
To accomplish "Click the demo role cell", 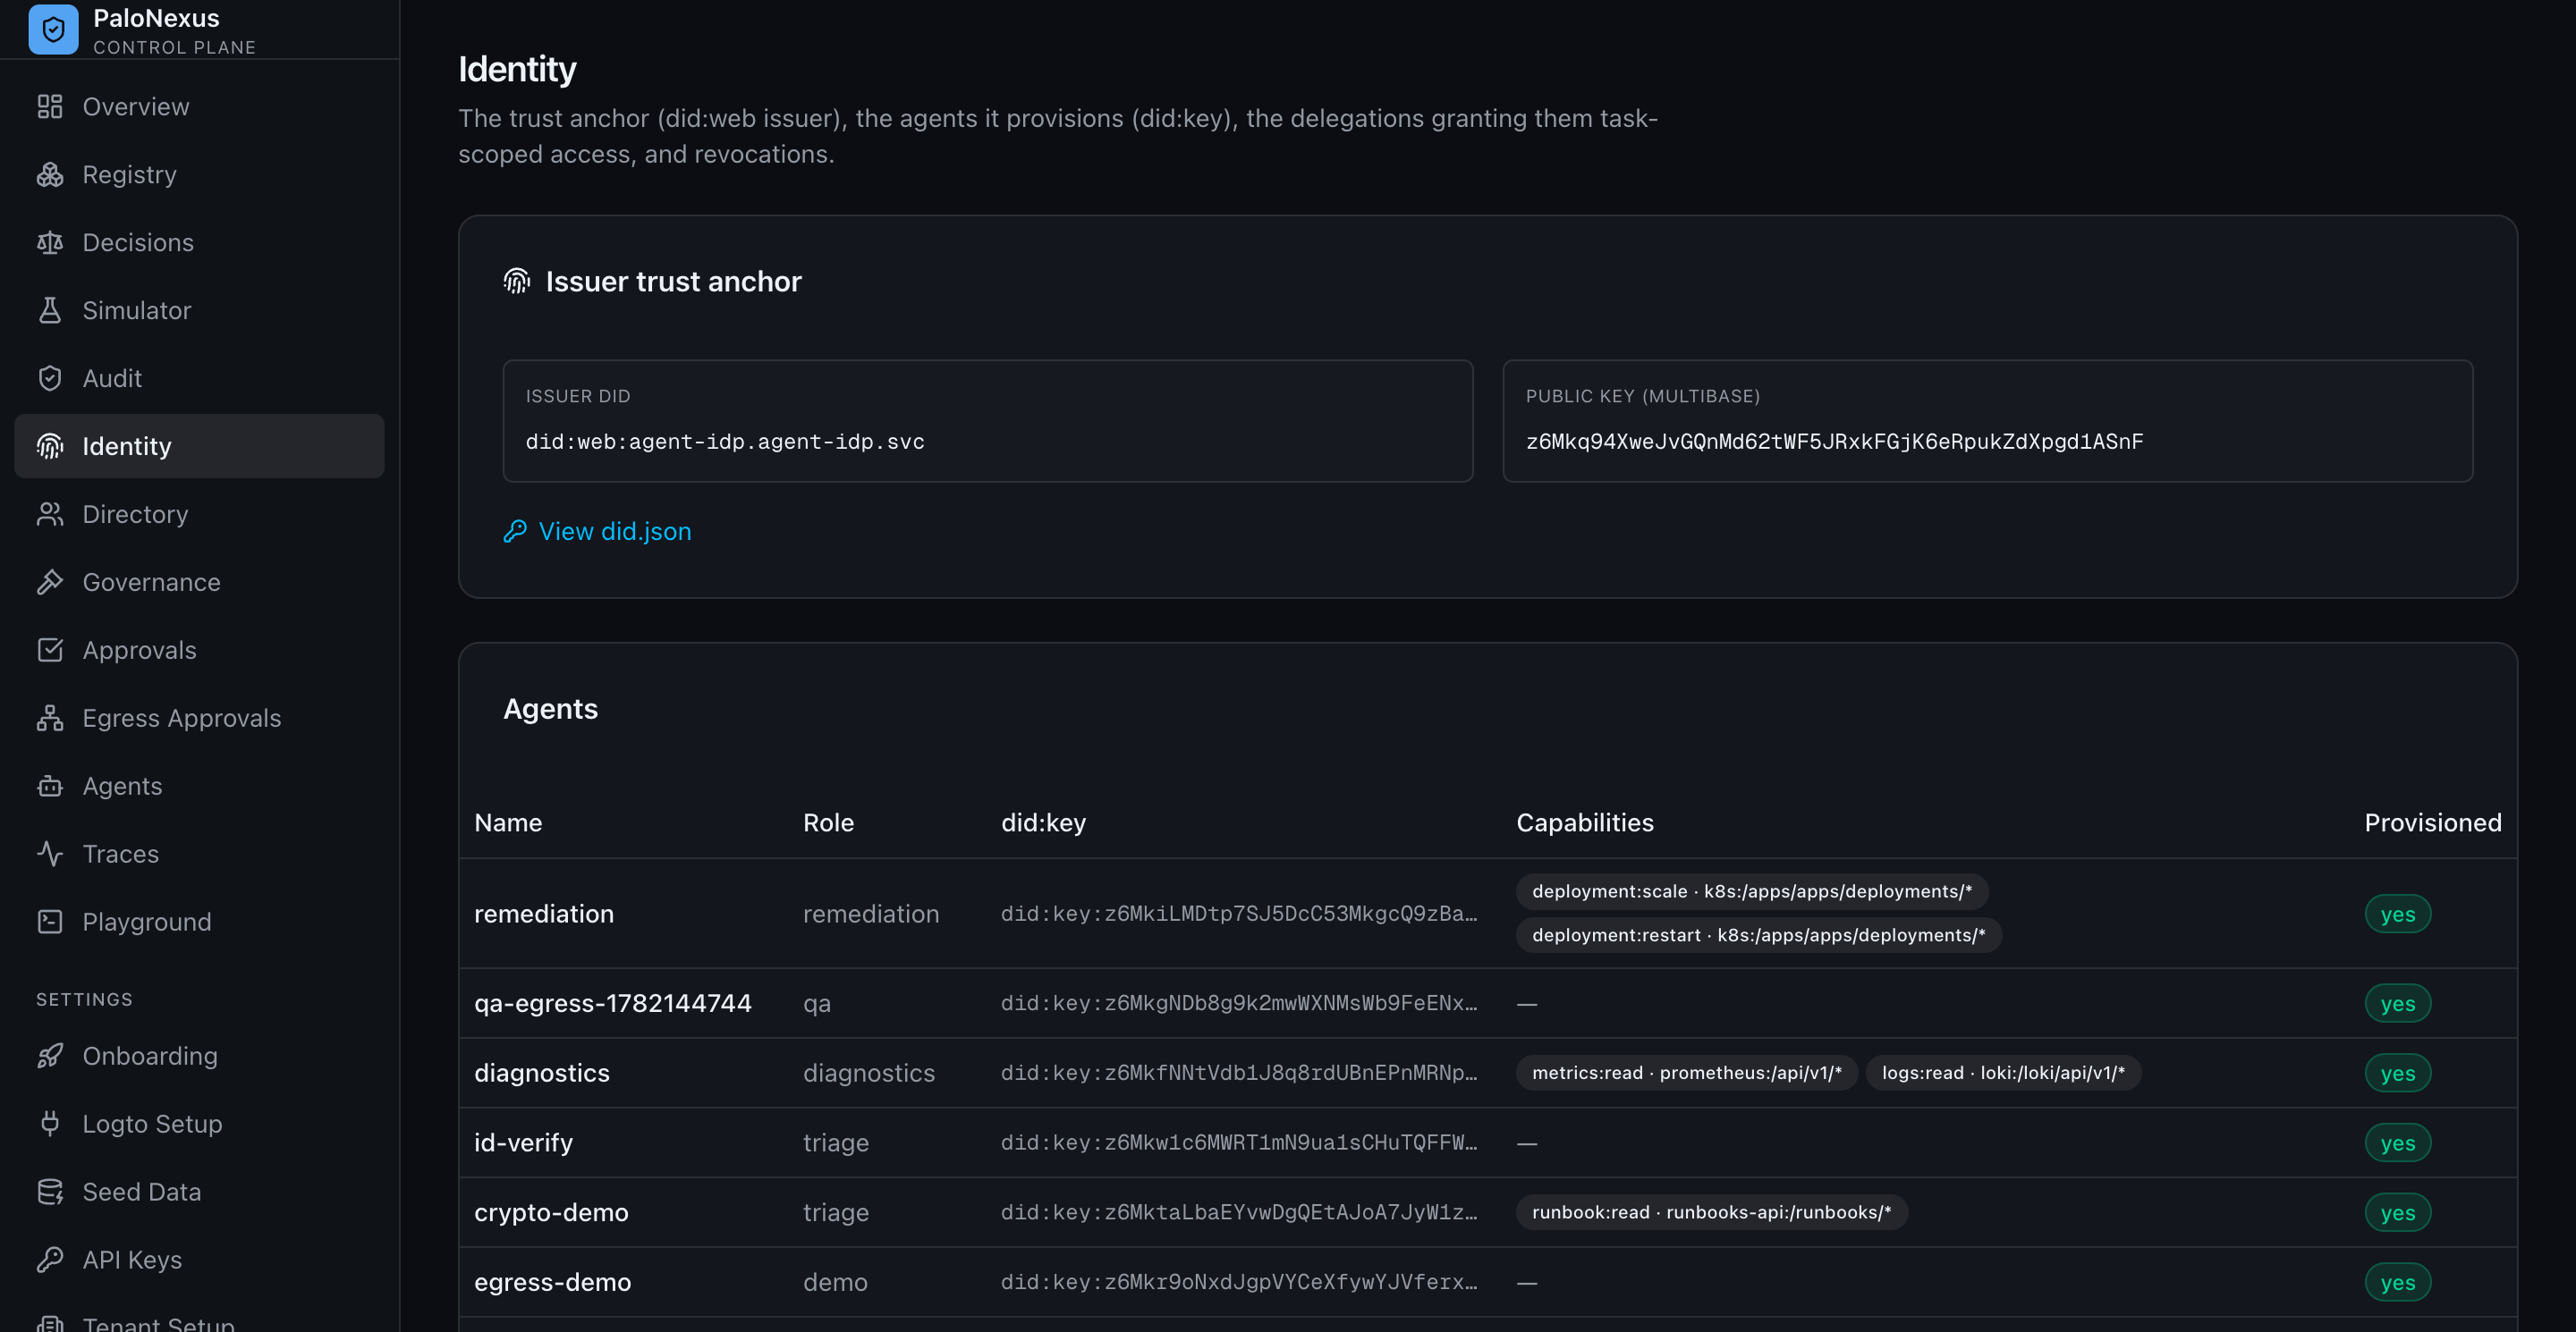I will pyautogui.click(x=835, y=1283).
